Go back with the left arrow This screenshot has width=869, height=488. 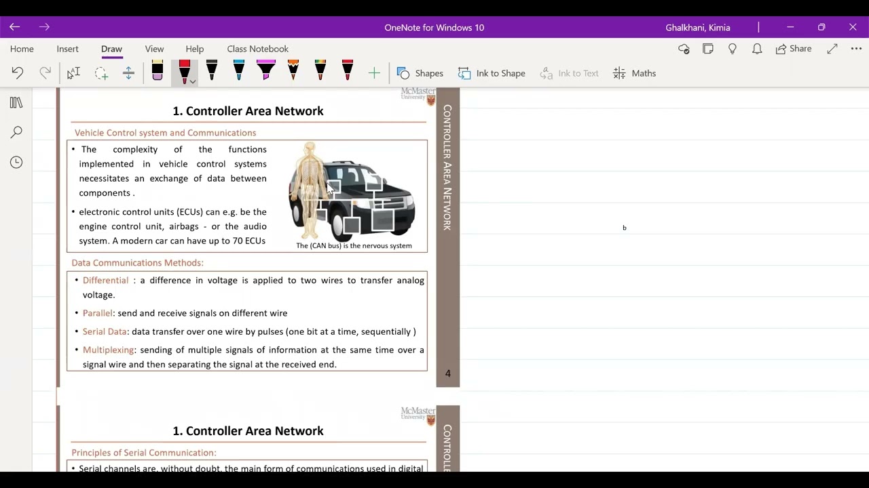pyautogui.click(x=15, y=27)
